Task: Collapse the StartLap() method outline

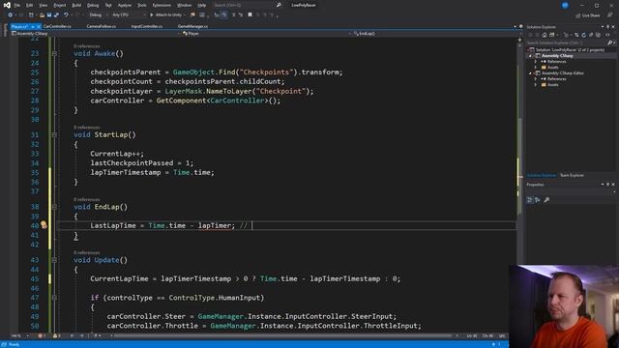Action: click(54, 135)
